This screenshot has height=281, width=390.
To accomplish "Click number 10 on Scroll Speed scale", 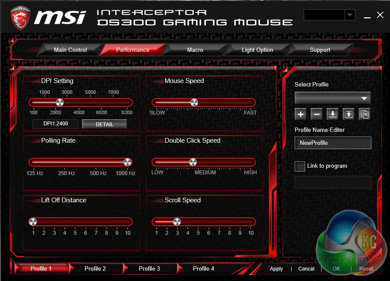I will pos(251,233).
